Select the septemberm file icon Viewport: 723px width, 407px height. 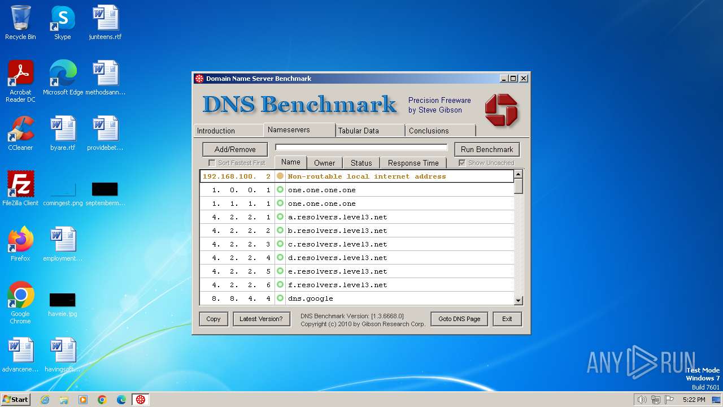click(x=106, y=192)
